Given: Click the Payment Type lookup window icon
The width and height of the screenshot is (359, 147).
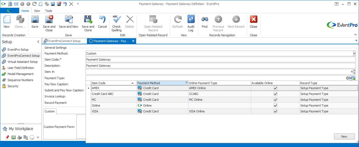Looking at the screenshot, I should coord(354,78).
